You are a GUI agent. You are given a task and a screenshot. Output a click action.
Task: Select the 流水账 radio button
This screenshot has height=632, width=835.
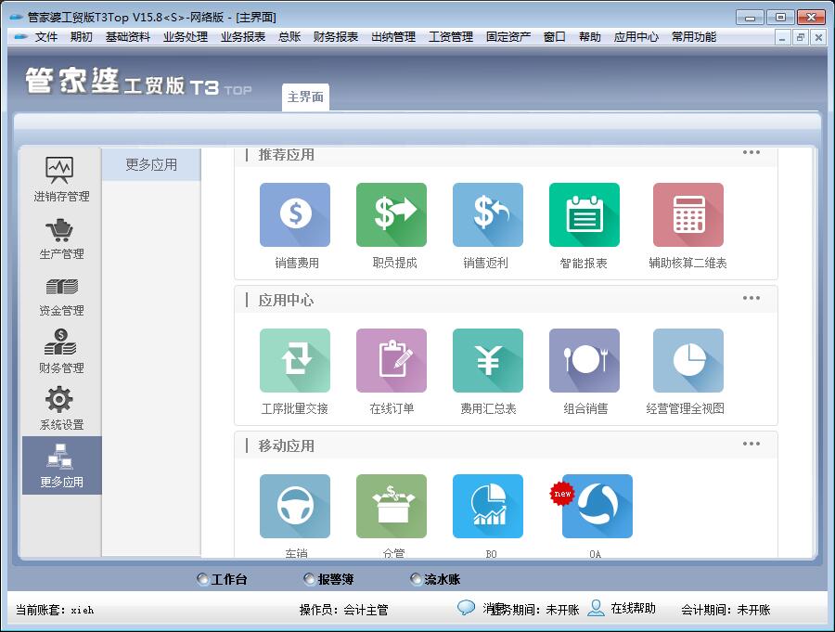click(x=417, y=579)
